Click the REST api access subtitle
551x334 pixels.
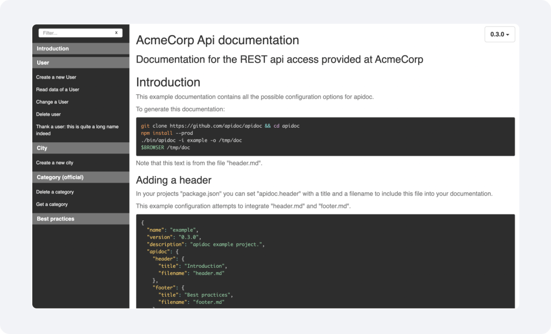coord(279,59)
